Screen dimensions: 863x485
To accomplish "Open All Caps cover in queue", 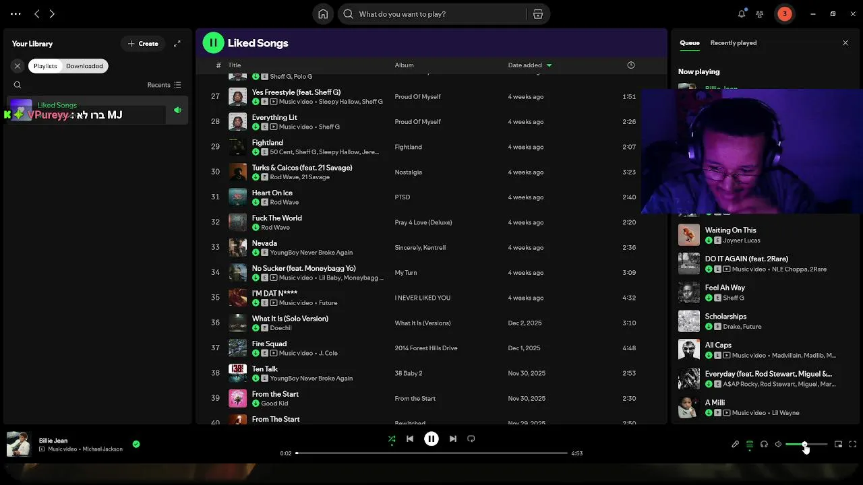I will coord(689,350).
